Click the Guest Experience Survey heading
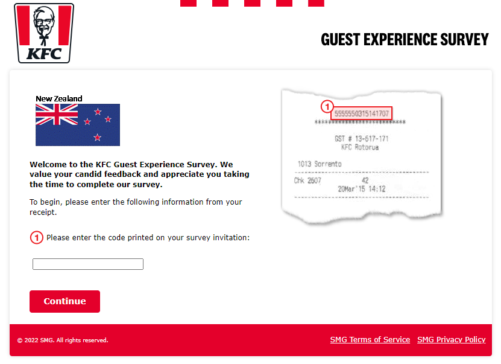 (405, 40)
